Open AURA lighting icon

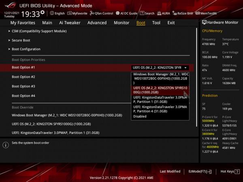pyautogui.click(x=159, y=13)
